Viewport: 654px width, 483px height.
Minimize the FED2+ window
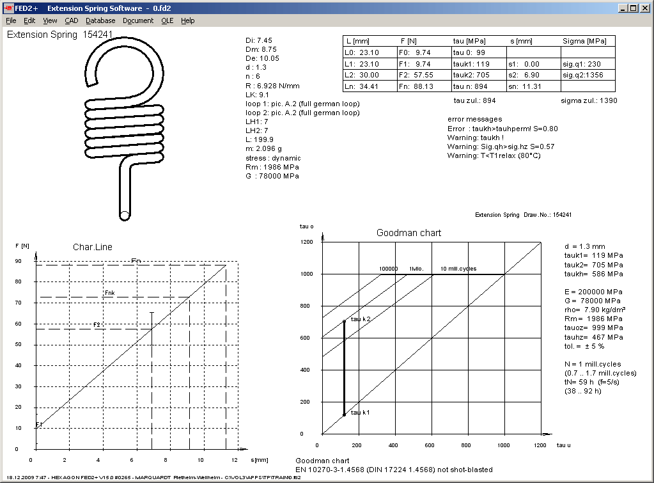click(x=621, y=8)
